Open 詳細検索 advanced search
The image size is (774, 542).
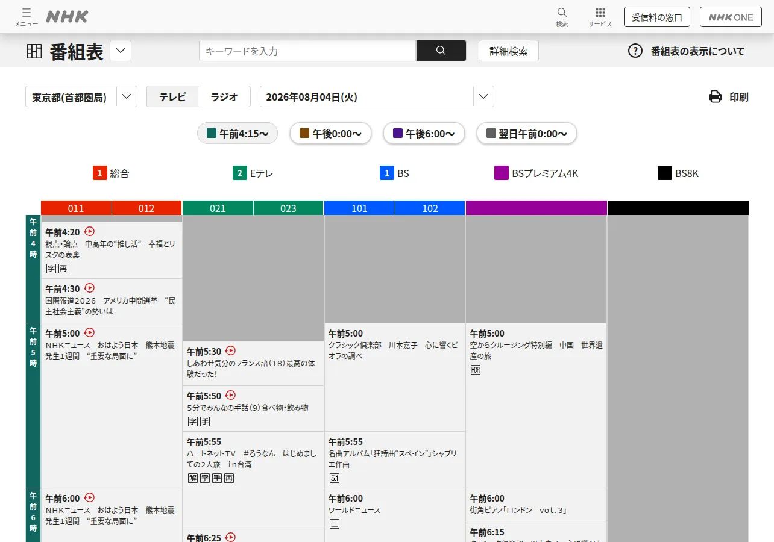(509, 51)
